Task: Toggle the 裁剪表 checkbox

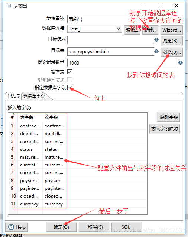Action: (70, 72)
